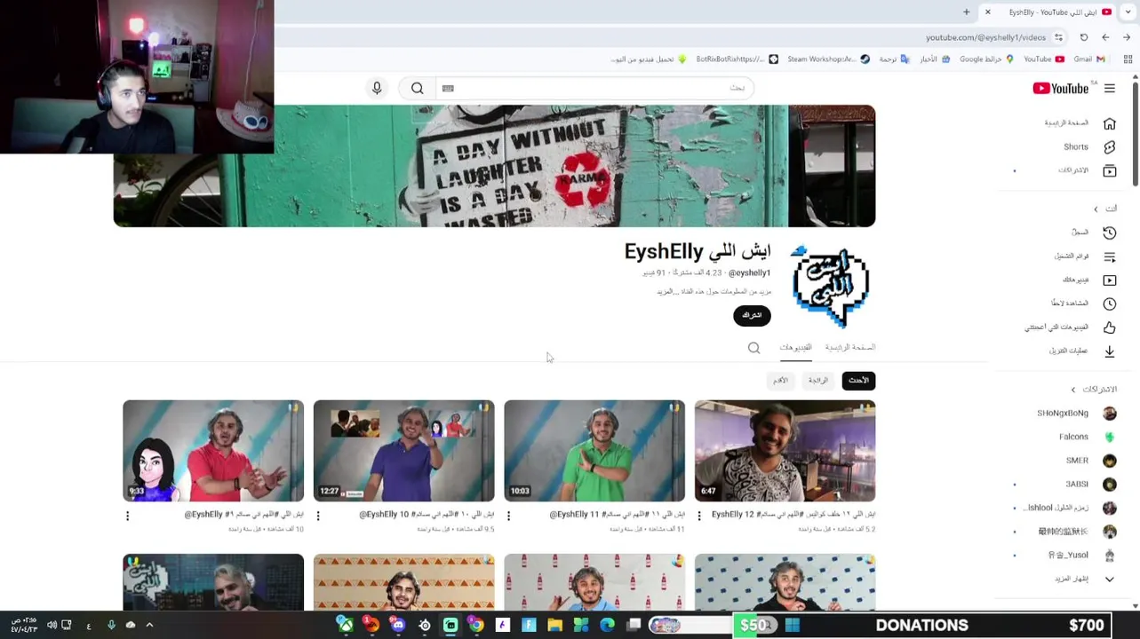This screenshot has width=1140, height=639.
Task: Open a new browser tab
Action: click(x=966, y=12)
